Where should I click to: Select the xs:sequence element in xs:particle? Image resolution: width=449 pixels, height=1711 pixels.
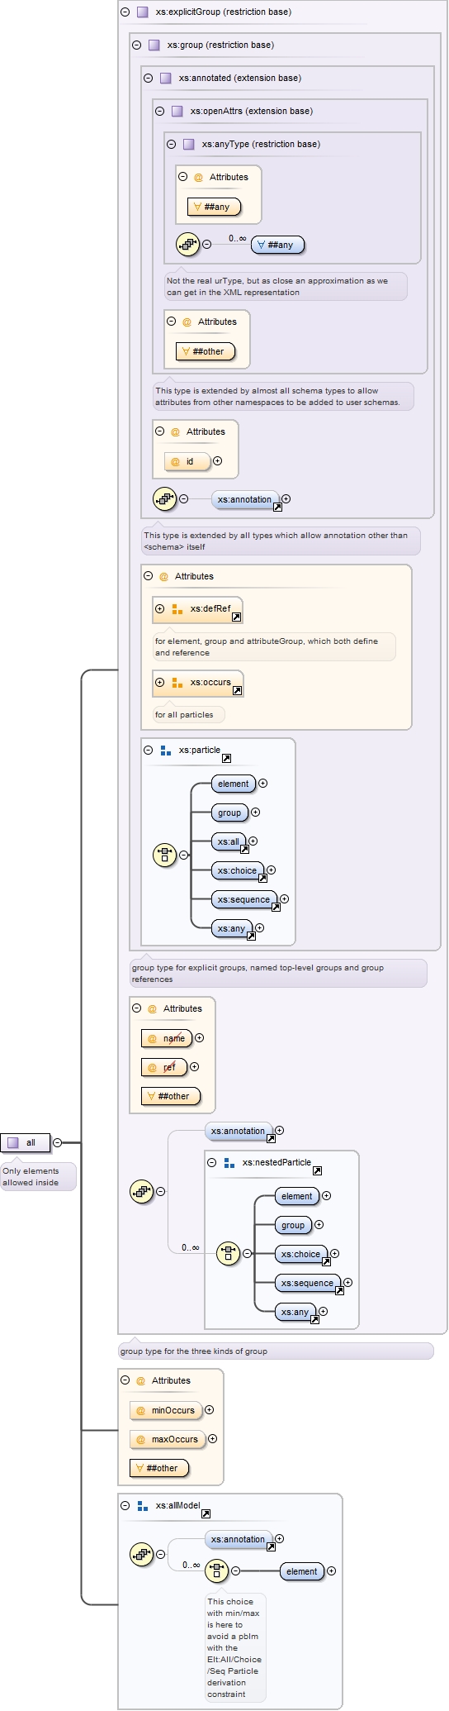click(x=244, y=899)
